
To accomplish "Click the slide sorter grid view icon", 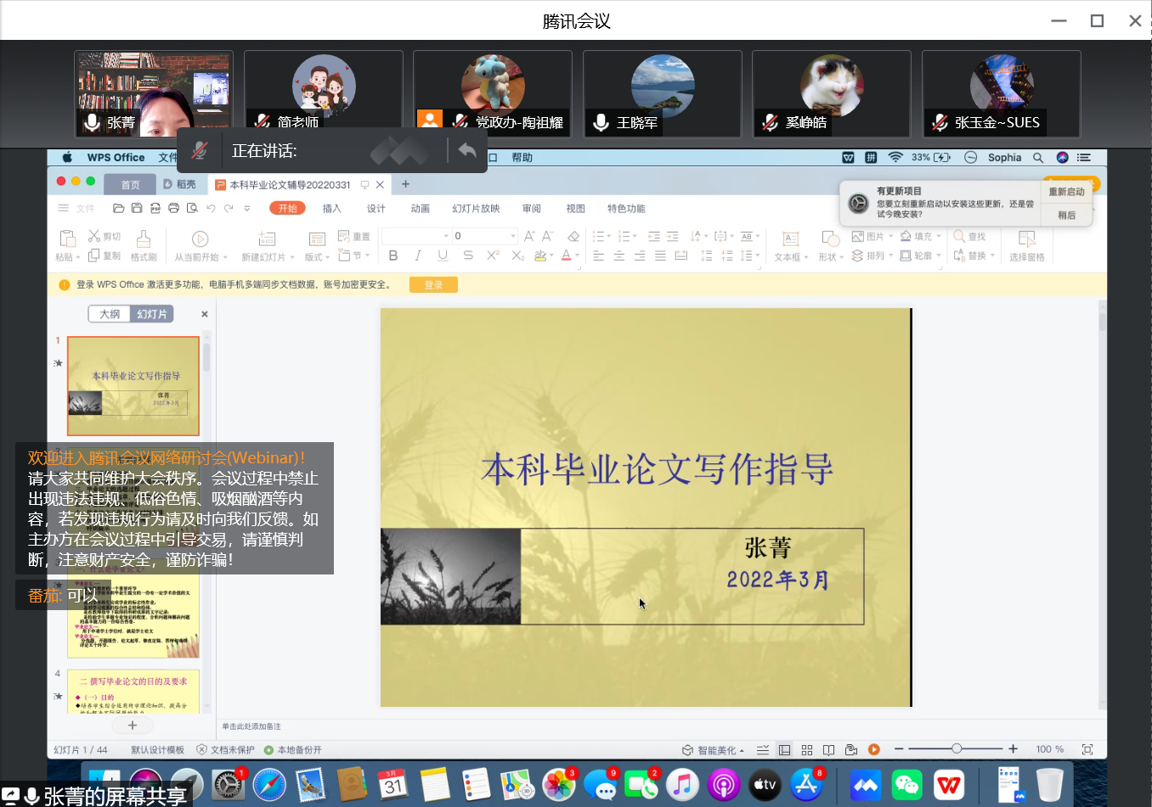I will (x=806, y=749).
